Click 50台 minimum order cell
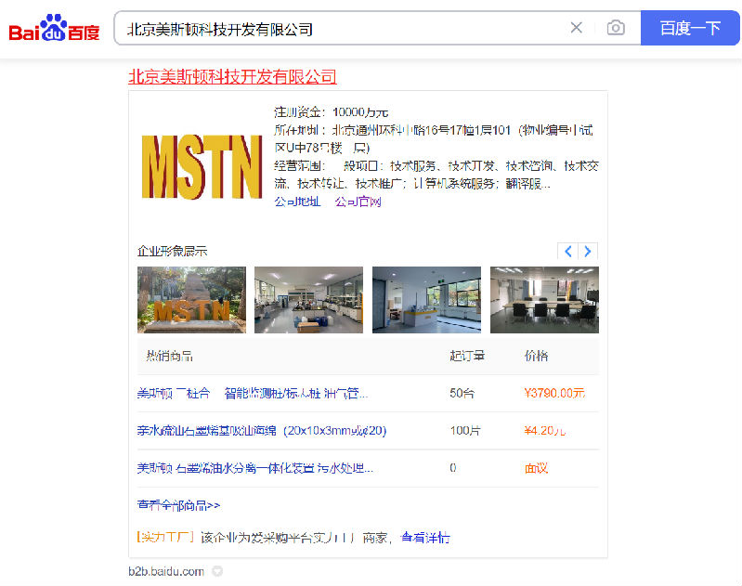Image resolution: width=742 pixels, height=586 pixels. (462, 394)
